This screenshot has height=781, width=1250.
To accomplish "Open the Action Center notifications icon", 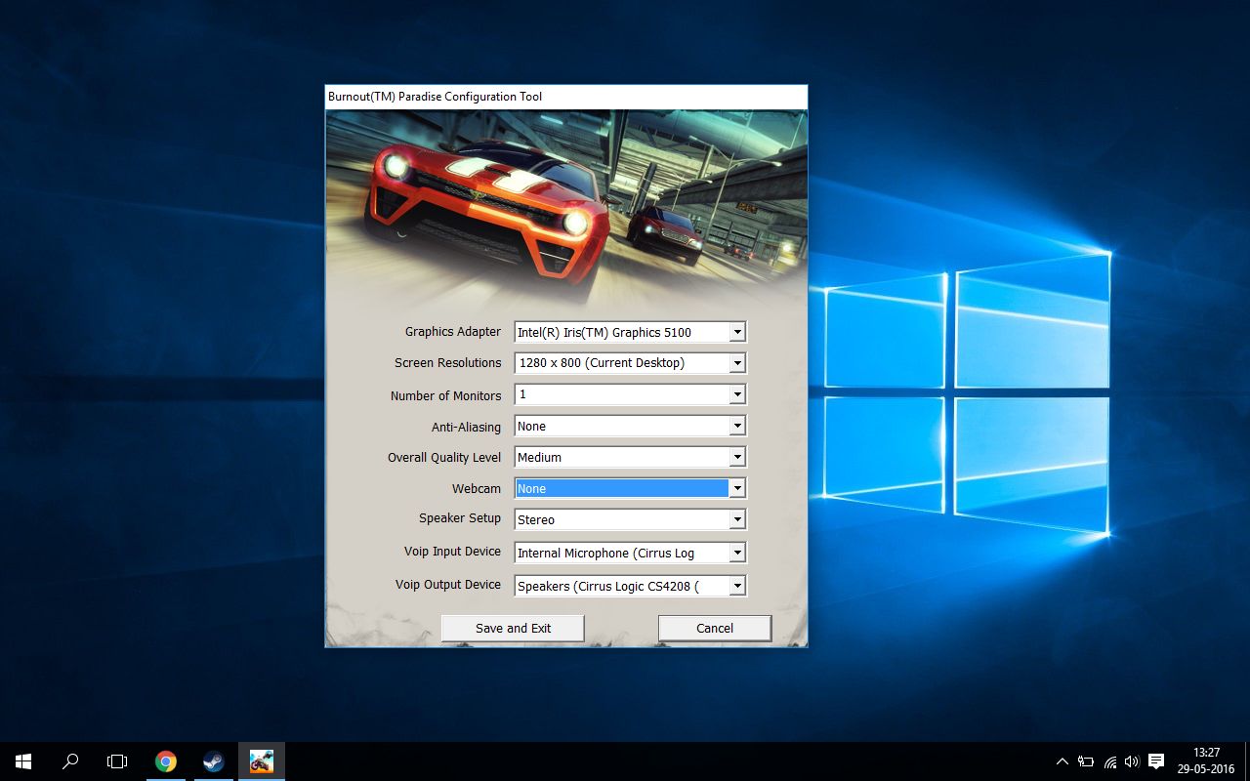I will click(1156, 761).
